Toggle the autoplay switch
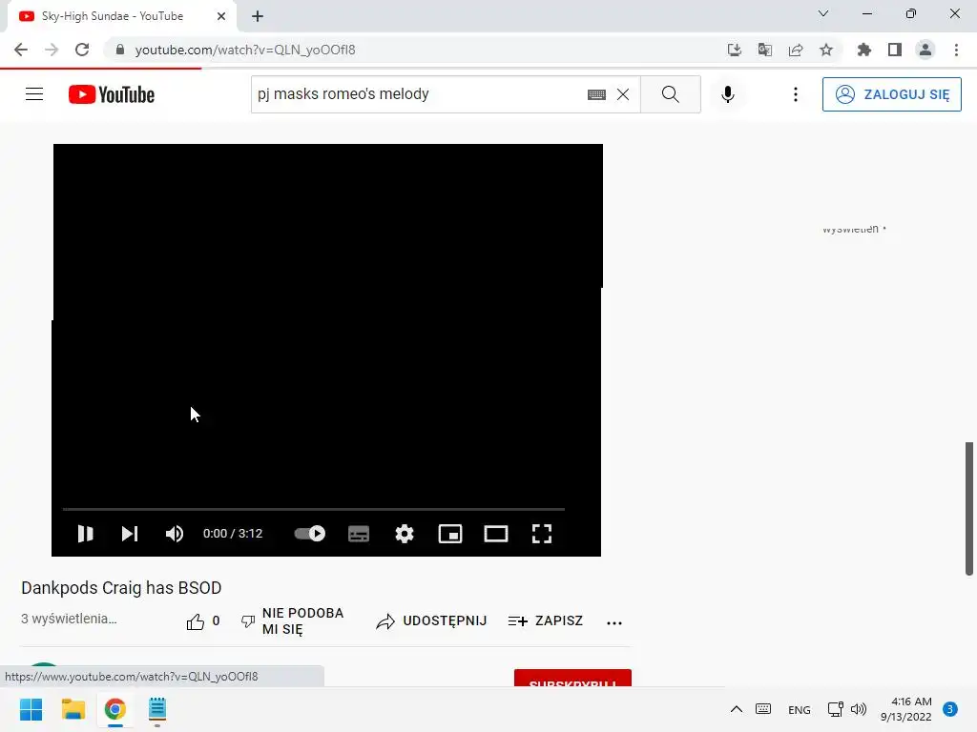The height and width of the screenshot is (732, 977). (x=310, y=534)
